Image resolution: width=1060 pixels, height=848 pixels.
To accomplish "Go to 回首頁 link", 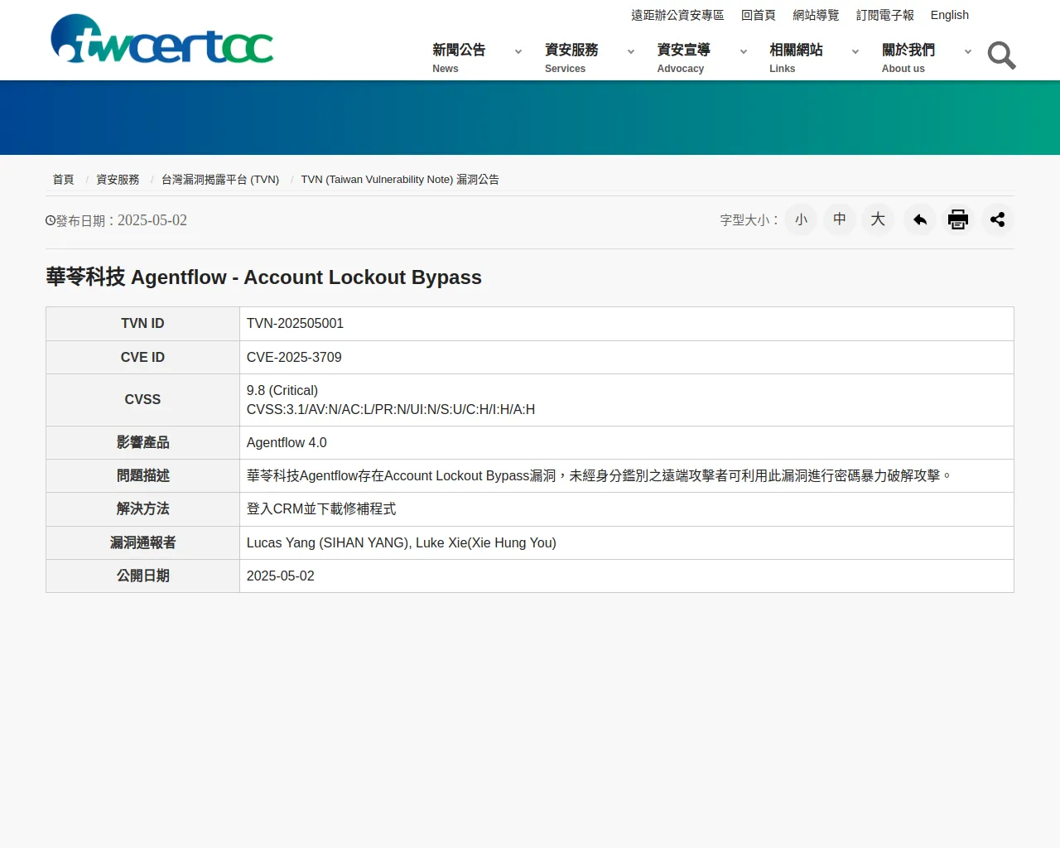I will point(759,15).
